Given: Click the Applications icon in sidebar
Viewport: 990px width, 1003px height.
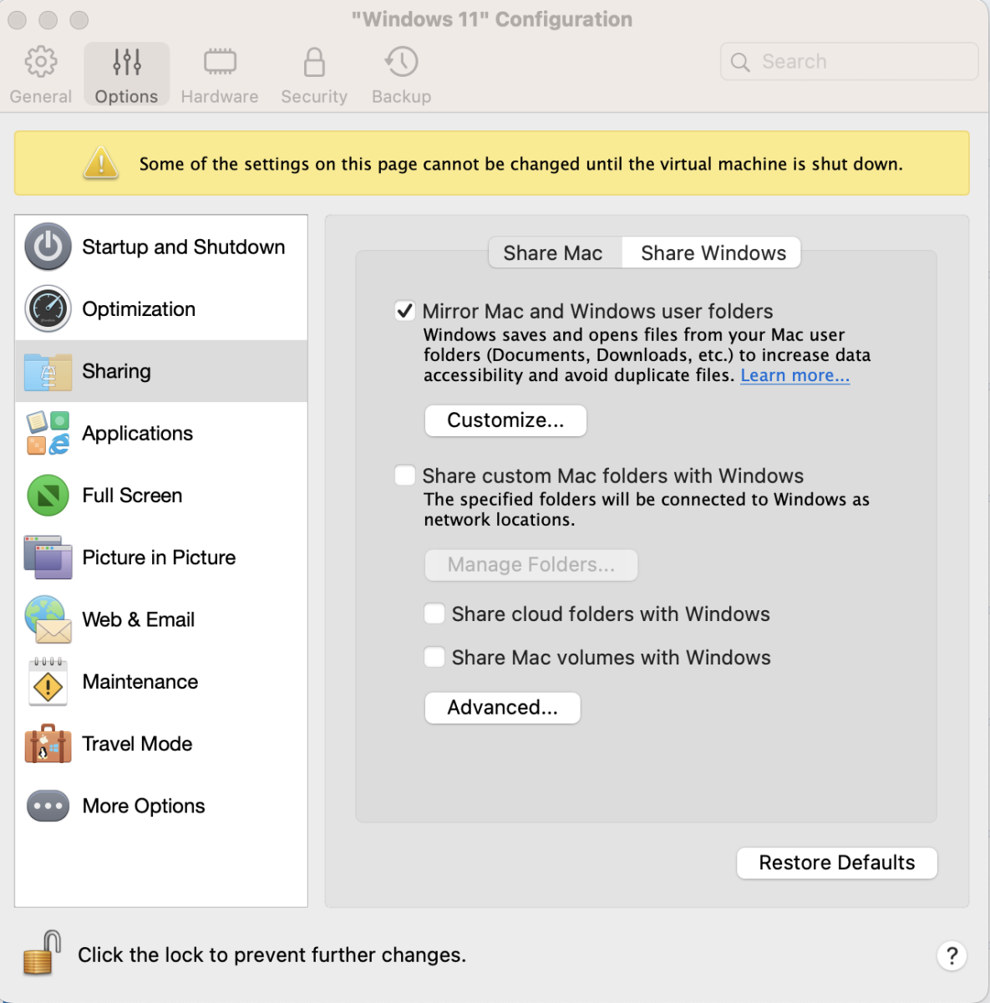Looking at the screenshot, I should pyautogui.click(x=48, y=433).
